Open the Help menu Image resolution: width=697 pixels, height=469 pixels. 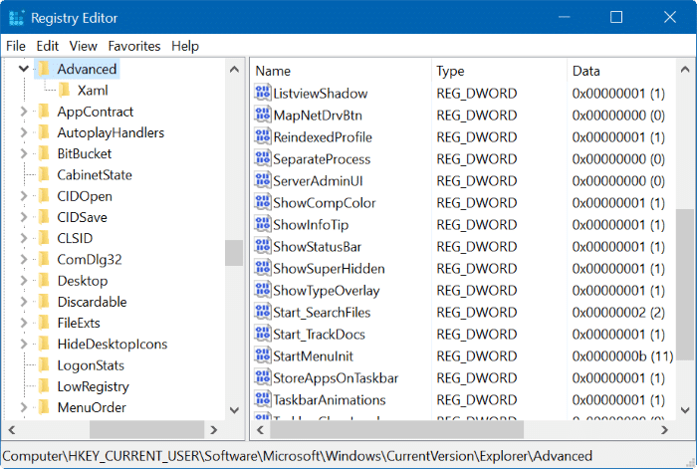tap(185, 46)
